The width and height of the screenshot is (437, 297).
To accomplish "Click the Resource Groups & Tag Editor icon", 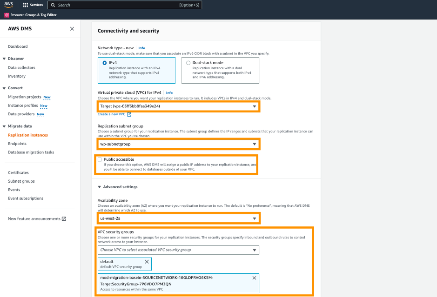I will coord(7,15).
